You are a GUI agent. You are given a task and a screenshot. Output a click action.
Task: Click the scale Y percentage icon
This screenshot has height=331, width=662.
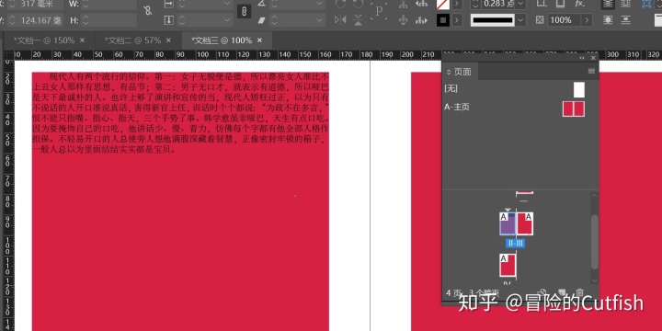coord(169,20)
